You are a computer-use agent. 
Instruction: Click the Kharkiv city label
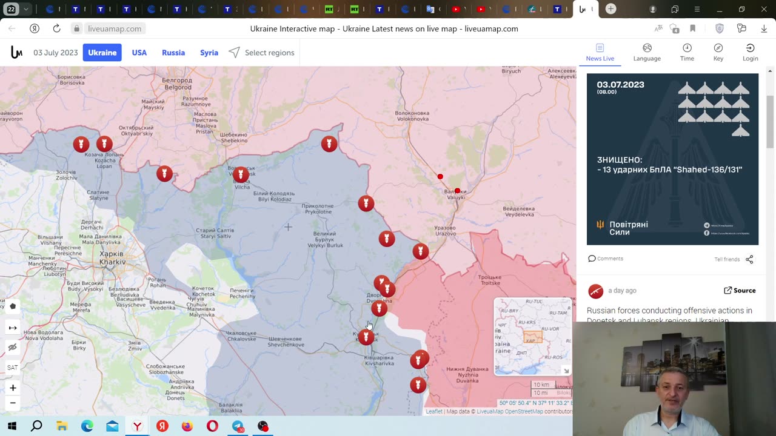click(112, 258)
